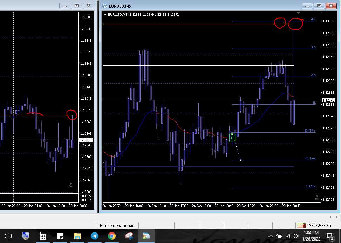
Task: Show hidden system tray icons
Action: point(270,236)
